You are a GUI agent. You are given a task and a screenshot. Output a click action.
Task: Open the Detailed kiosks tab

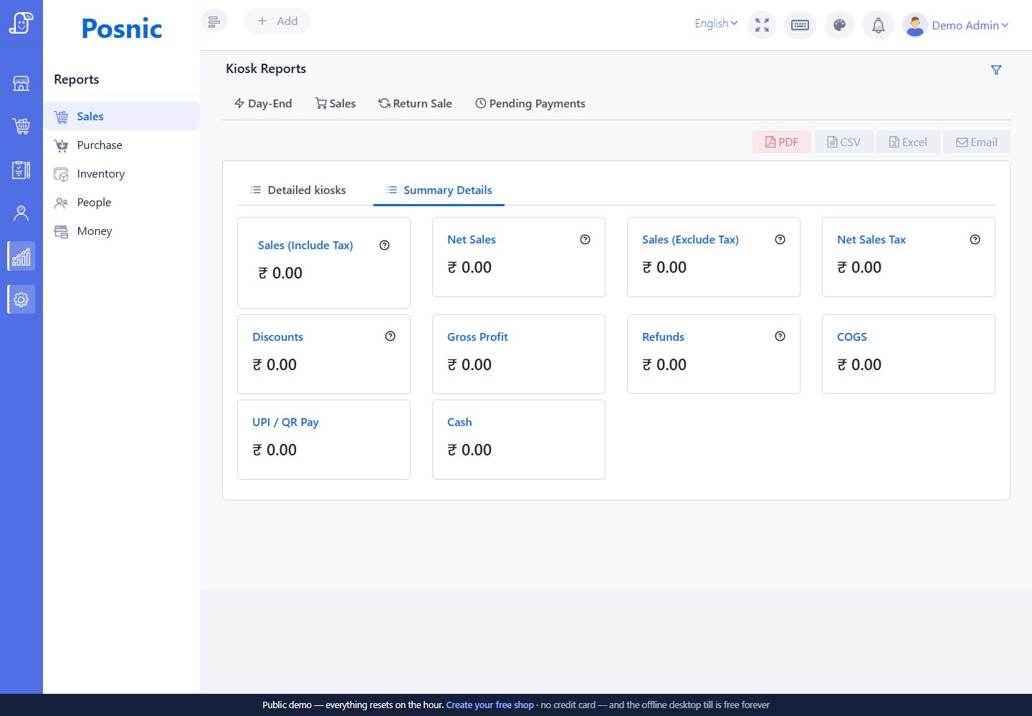coord(298,190)
